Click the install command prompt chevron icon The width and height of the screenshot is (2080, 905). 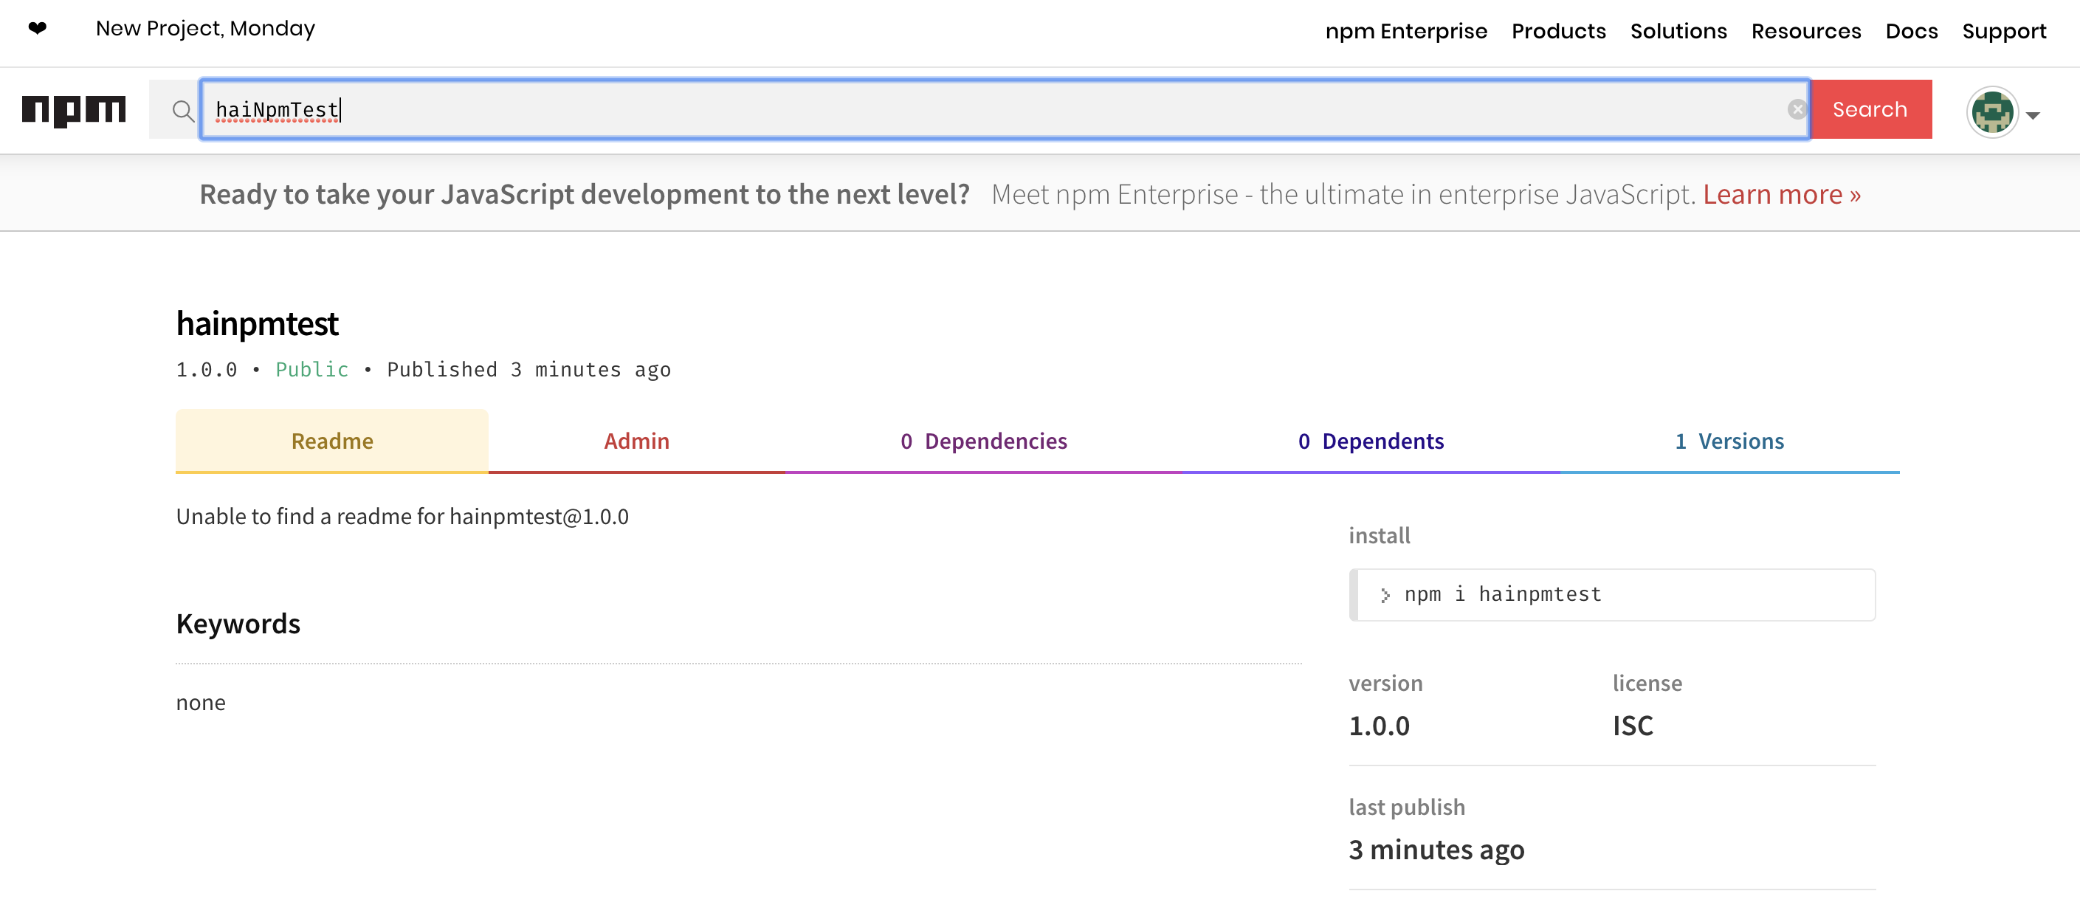click(x=1385, y=596)
